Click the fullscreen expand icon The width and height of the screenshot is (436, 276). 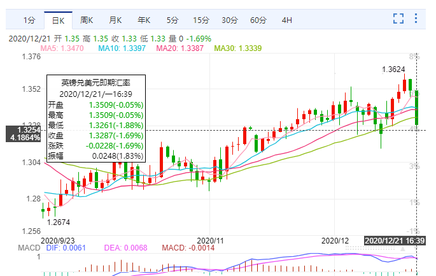(399, 19)
